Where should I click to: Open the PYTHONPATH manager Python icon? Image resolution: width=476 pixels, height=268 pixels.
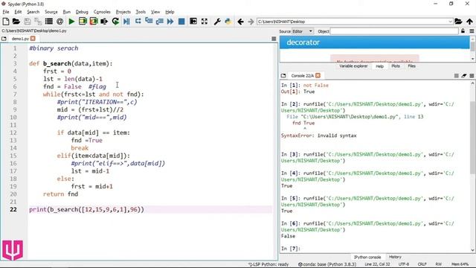pos(228,22)
